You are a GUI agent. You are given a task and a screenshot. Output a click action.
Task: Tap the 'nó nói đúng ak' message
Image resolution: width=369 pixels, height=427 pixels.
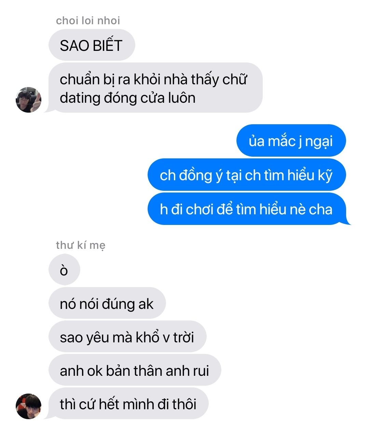pyautogui.click(x=107, y=303)
